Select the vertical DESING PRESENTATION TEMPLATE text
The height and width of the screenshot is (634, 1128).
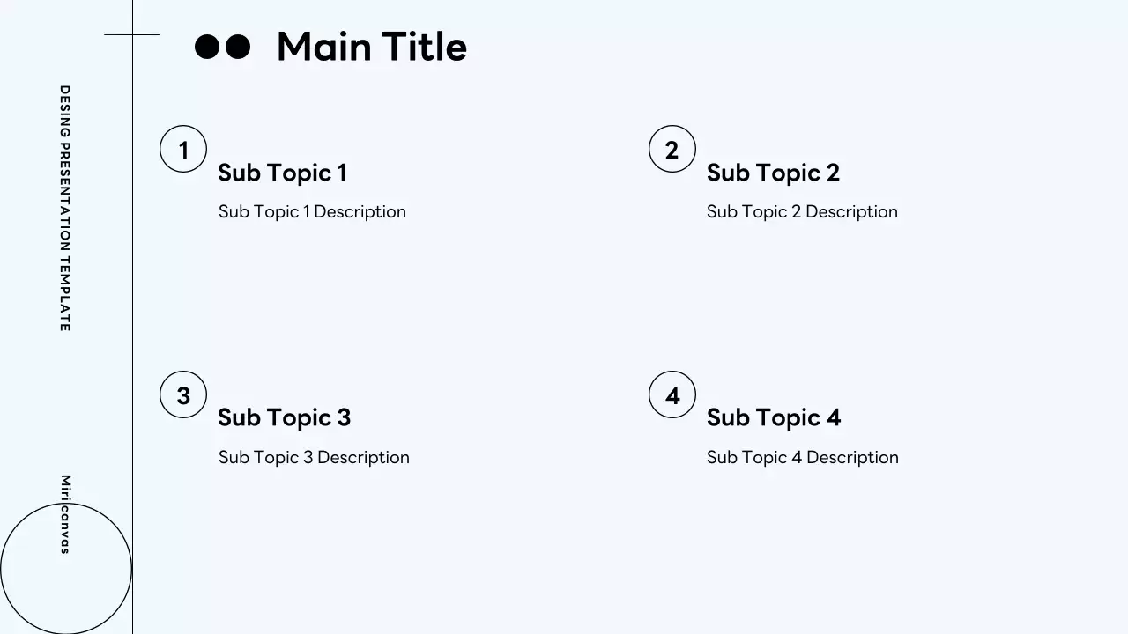coord(64,208)
